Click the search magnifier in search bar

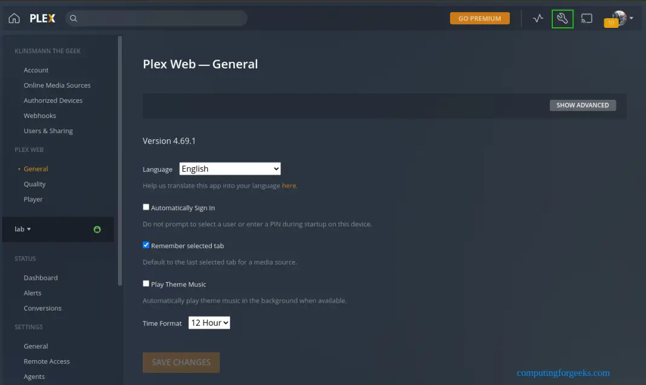(73, 18)
